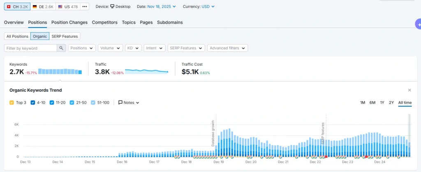Set chart range to 1Y
Screen dimensions: 421x172
tap(382, 102)
